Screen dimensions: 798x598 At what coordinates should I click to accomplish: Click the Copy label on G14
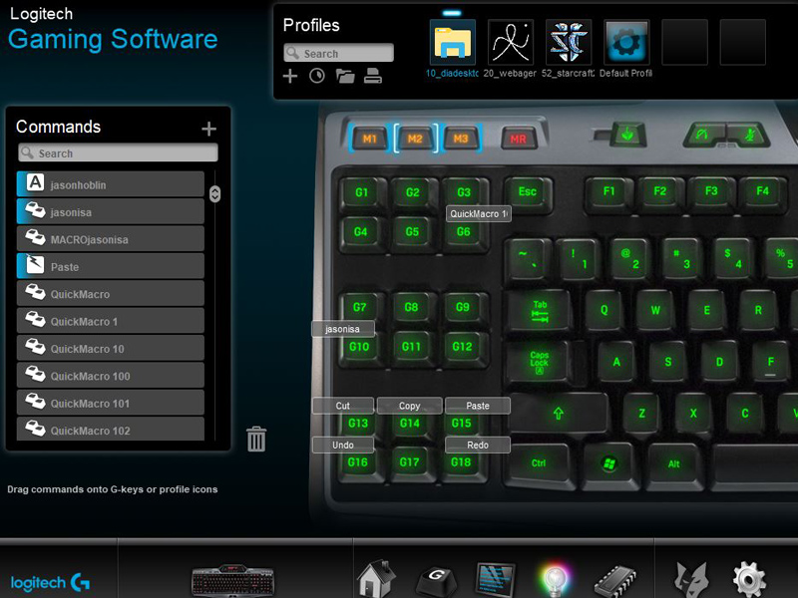409,406
